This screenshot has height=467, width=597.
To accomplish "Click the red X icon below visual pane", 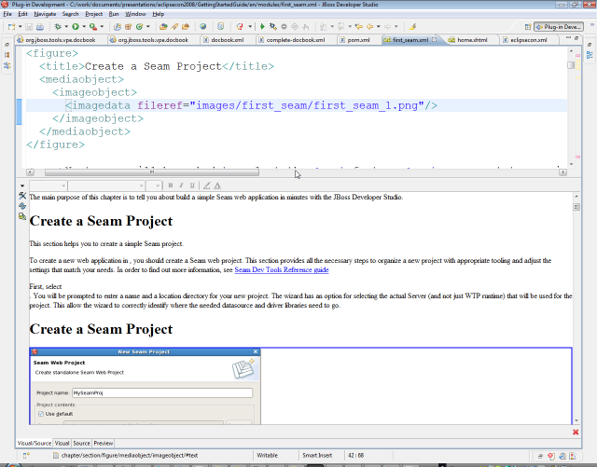I will coord(576,432).
